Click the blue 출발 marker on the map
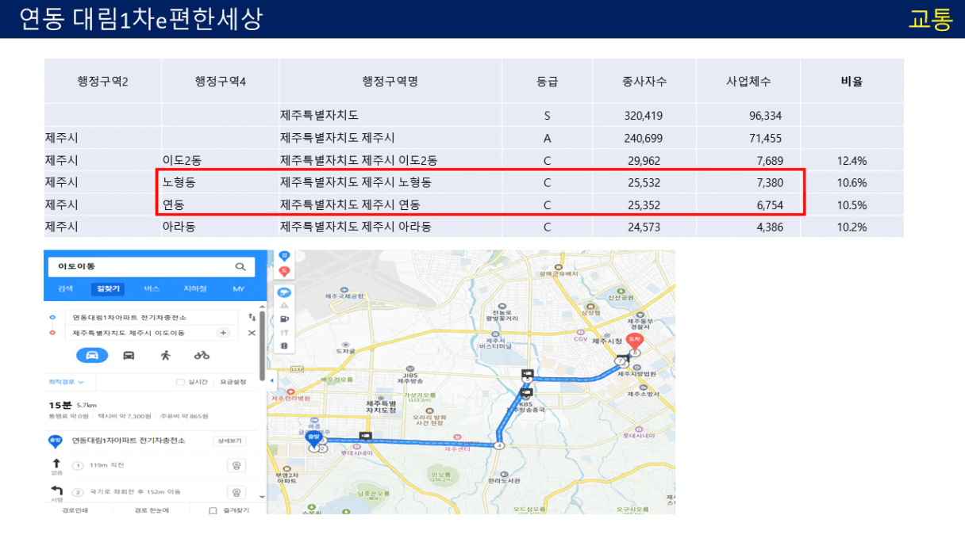Screen dimensions: 965x542 pyautogui.click(x=313, y=438)
